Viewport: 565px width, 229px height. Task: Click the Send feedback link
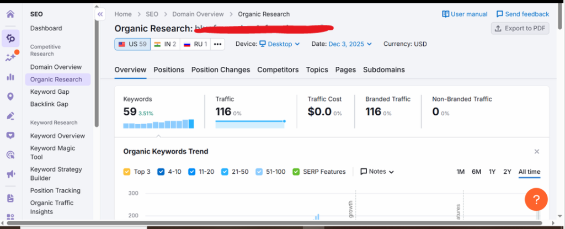tap(523, 14)
